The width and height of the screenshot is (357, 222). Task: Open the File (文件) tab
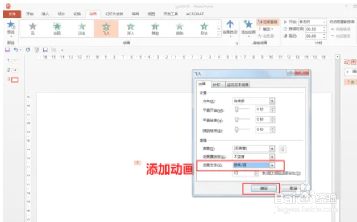click(x=12, y=14)
